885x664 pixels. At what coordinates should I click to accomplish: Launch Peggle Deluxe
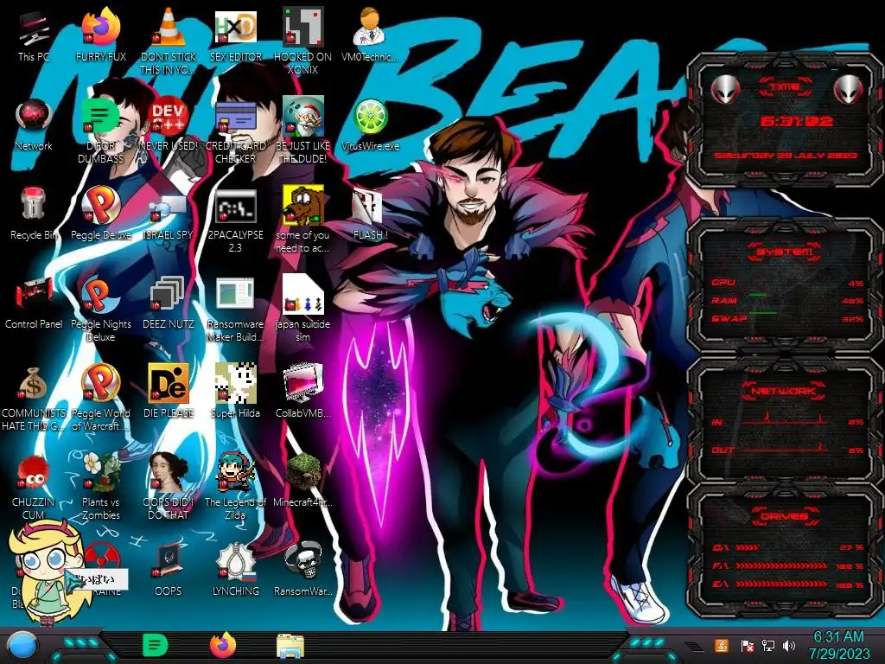point(101,205)
